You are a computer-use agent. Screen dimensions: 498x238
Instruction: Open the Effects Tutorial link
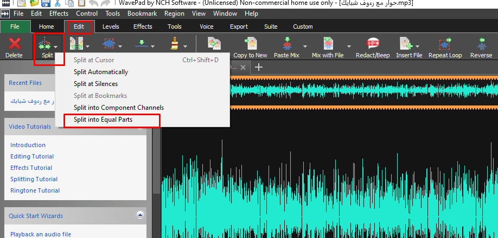31,168
